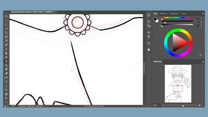Open the extra tools ellipsis menu
The image size is (208, 117).
pos(6,102)
